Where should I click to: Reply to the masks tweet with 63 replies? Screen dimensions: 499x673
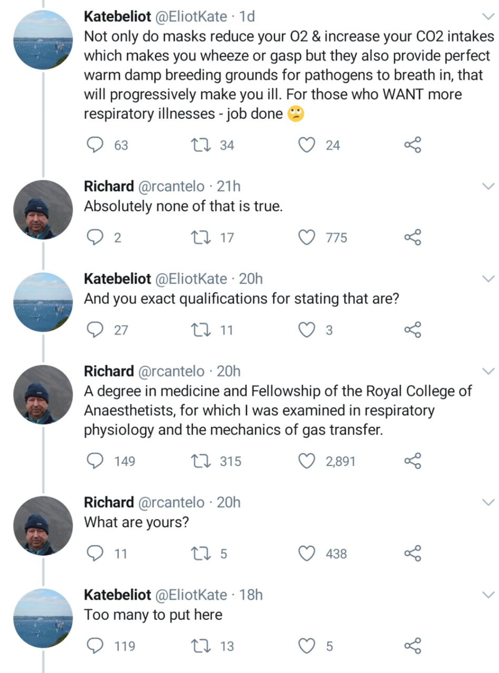pos(95,145)
